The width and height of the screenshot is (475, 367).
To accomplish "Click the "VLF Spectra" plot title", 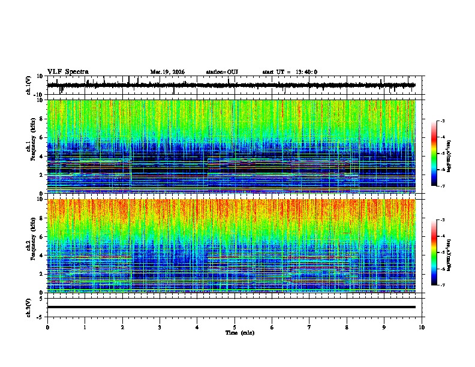I will click(x=68, y=72).
